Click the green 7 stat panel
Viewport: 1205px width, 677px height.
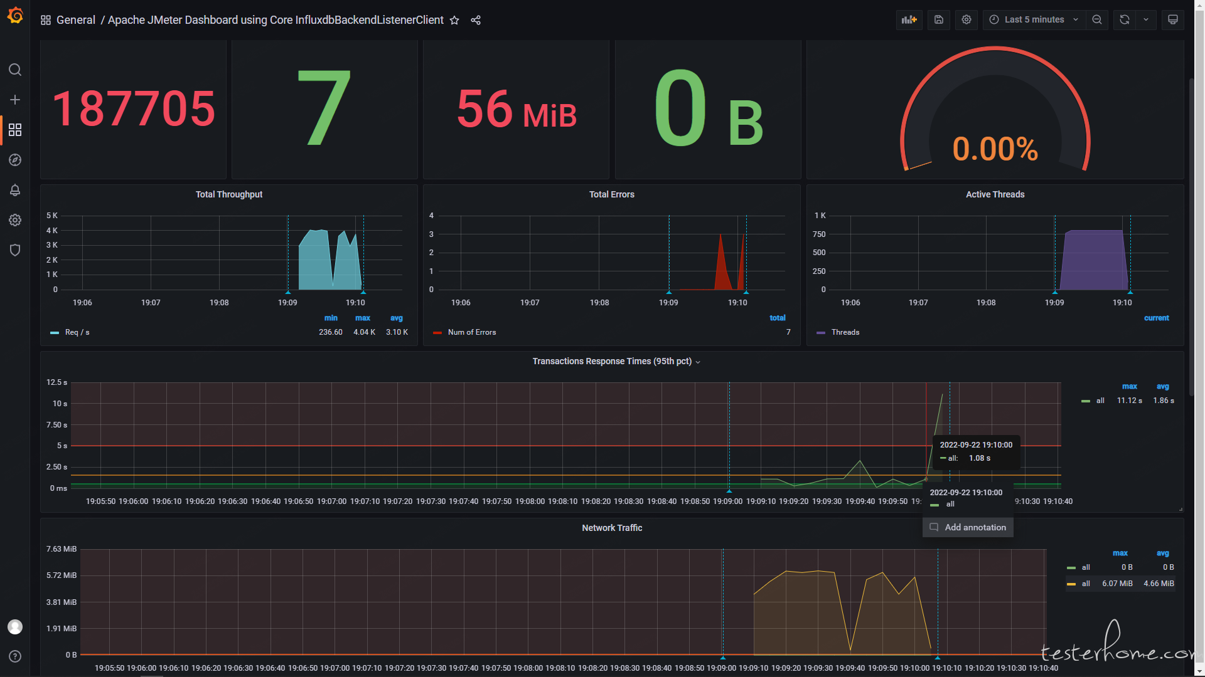324,110
